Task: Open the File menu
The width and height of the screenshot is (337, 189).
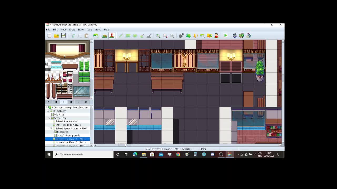Action: point(48,29)
